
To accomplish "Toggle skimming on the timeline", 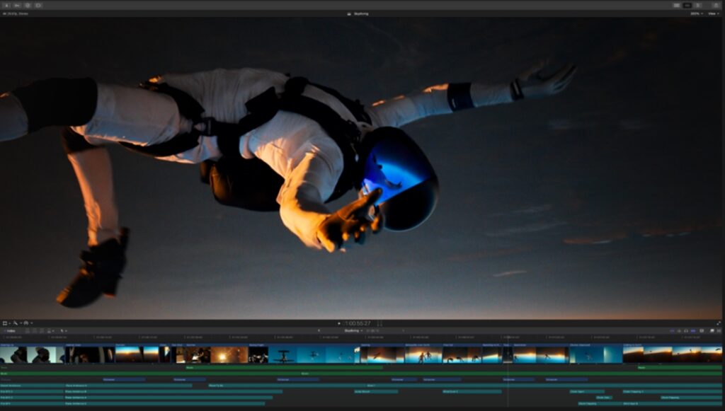I will point(673,330).
